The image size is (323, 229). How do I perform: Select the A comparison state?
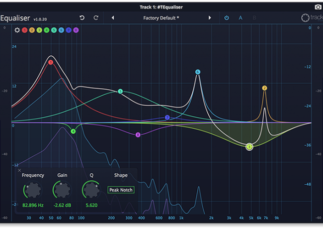click(x=241, y=18)
